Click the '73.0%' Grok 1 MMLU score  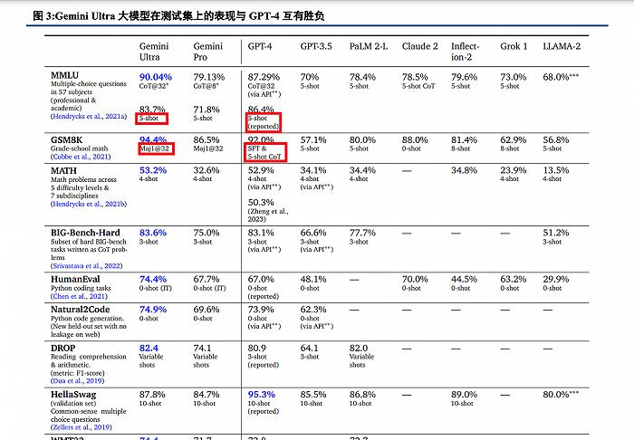(x=514, y=77)
